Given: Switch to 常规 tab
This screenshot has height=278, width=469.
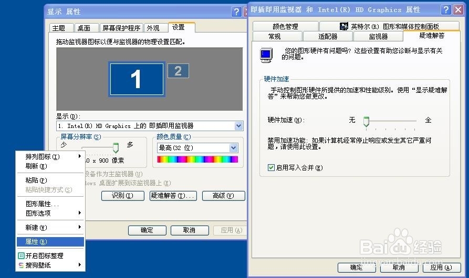Looking at the screenshot, I should coord(277,36).
